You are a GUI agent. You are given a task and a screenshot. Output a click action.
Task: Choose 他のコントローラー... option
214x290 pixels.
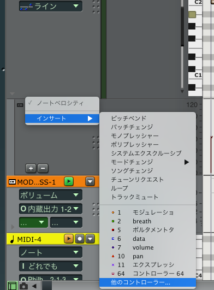click(x=147, y=282)
